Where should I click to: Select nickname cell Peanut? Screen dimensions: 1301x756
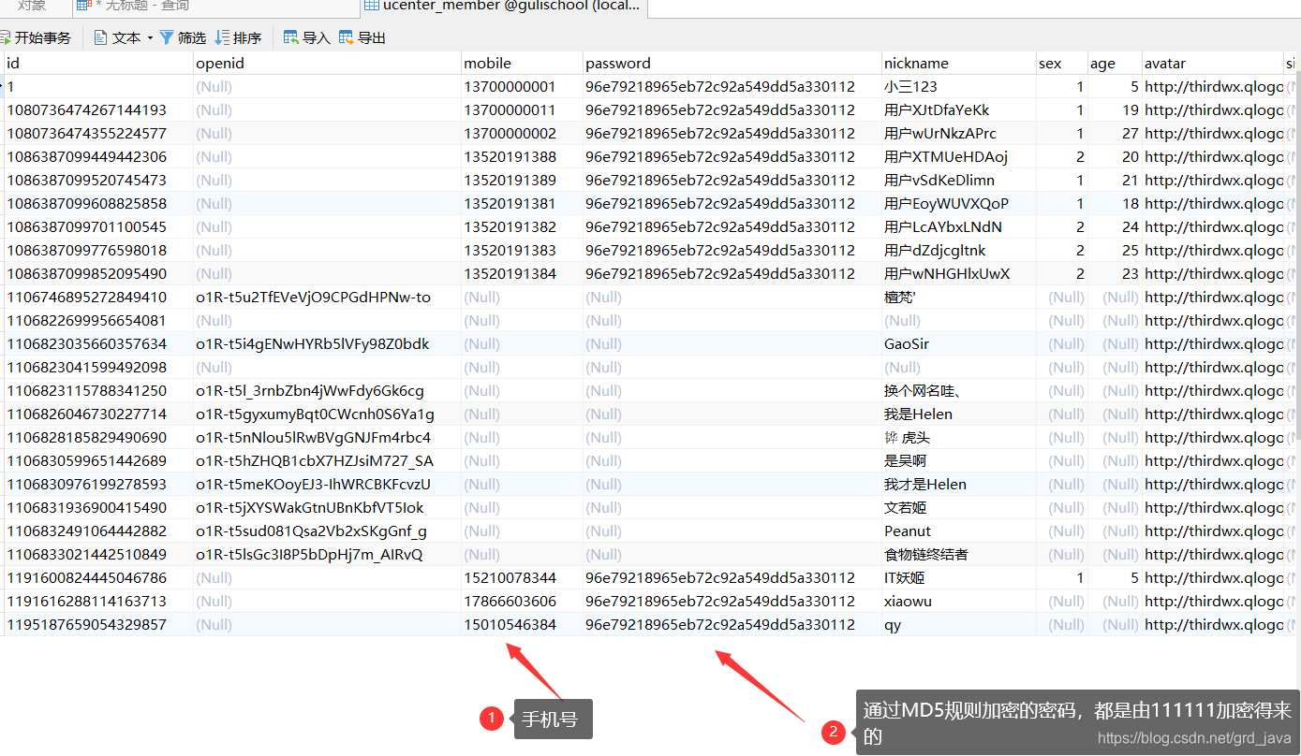point(958,531)
